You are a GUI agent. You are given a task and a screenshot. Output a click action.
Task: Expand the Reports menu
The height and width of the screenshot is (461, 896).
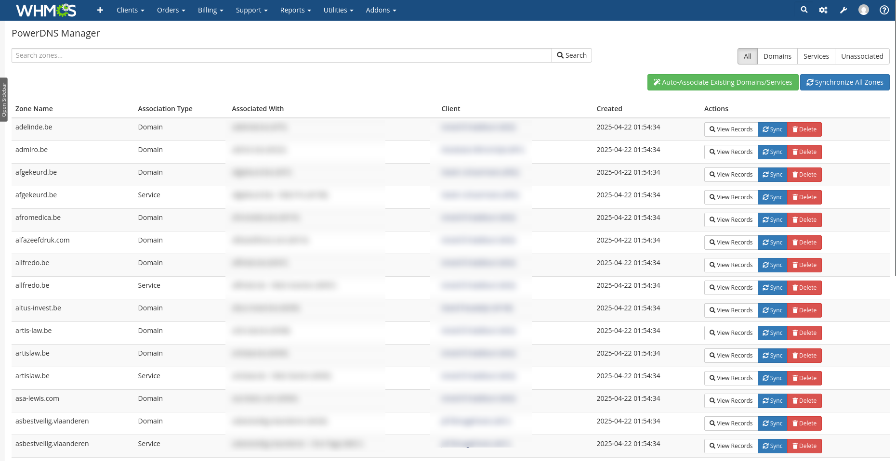pos(295,10)
